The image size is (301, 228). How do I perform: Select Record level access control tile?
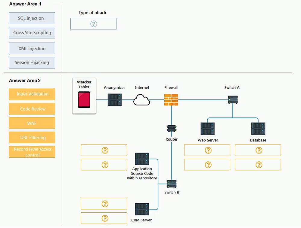(x=32, y=152)
